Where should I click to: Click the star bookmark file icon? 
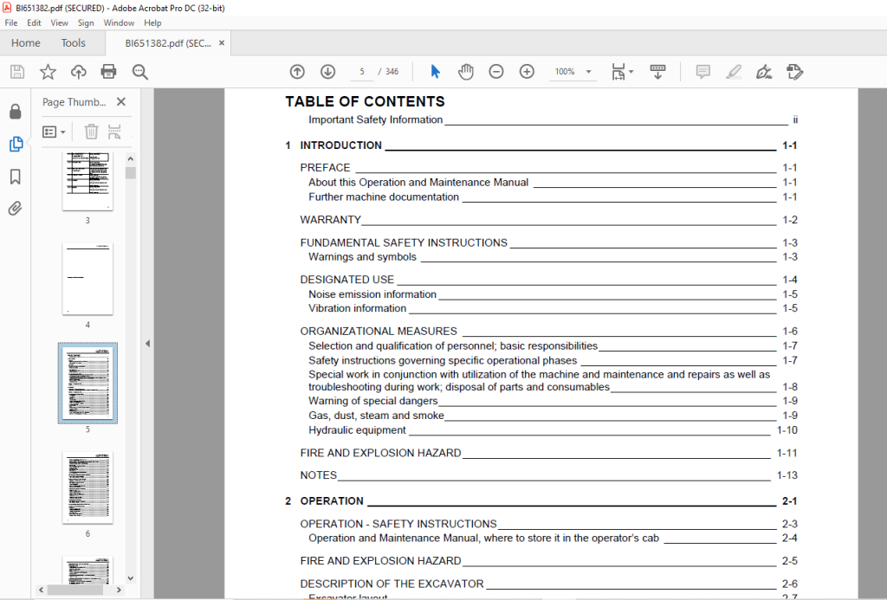point(49,72)
